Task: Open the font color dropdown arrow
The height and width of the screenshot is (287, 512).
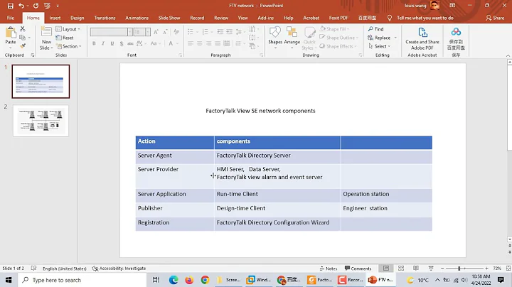Action: pos(178,43)
